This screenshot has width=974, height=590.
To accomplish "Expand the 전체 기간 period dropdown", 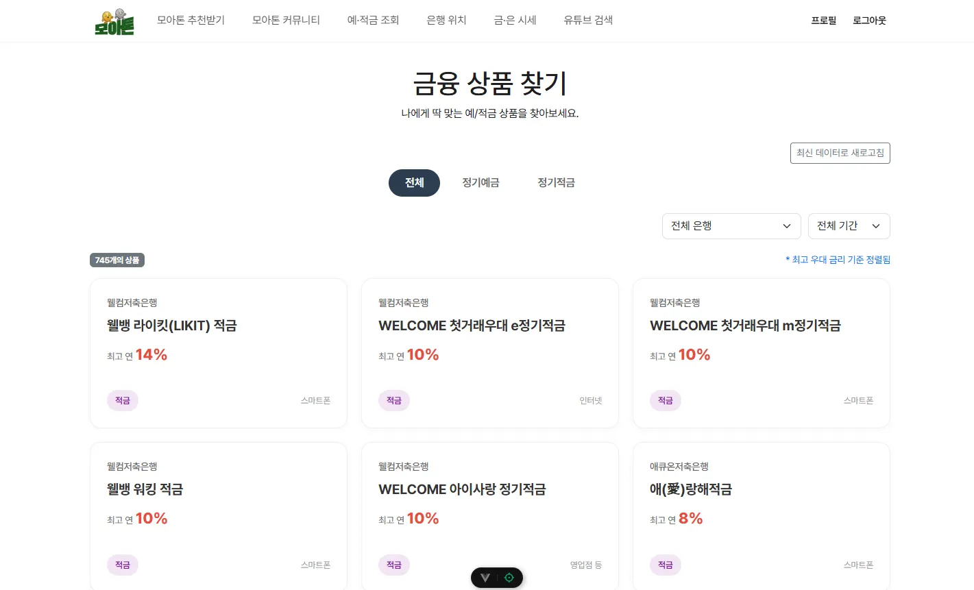I will click(849, 226).
